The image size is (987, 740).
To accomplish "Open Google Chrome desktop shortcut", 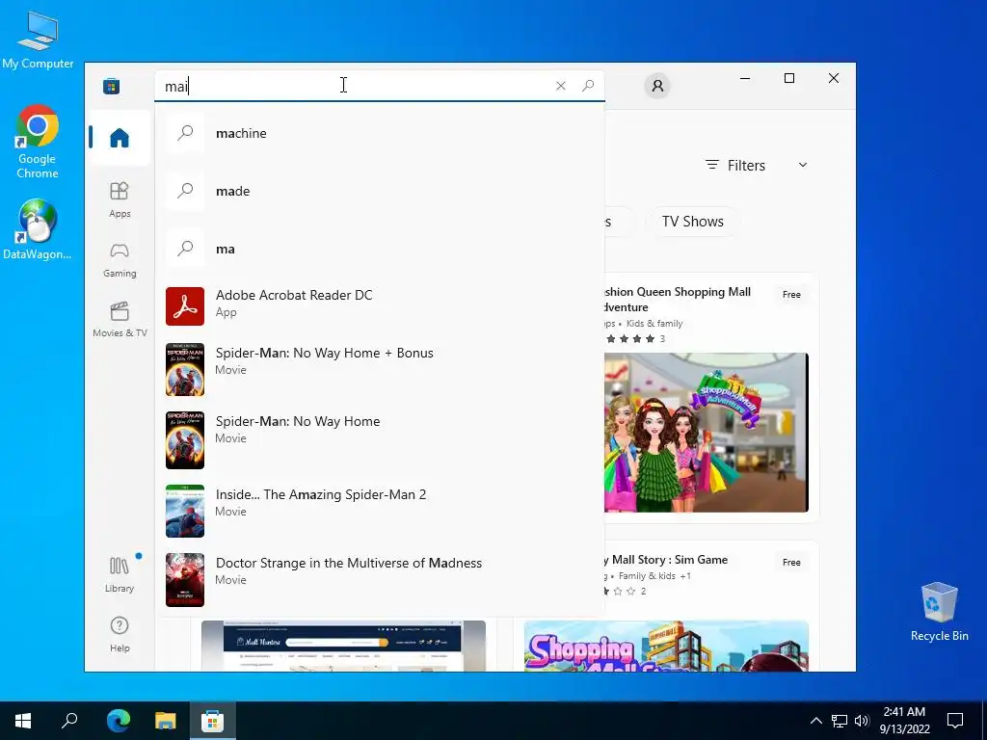I will point(38,143).
